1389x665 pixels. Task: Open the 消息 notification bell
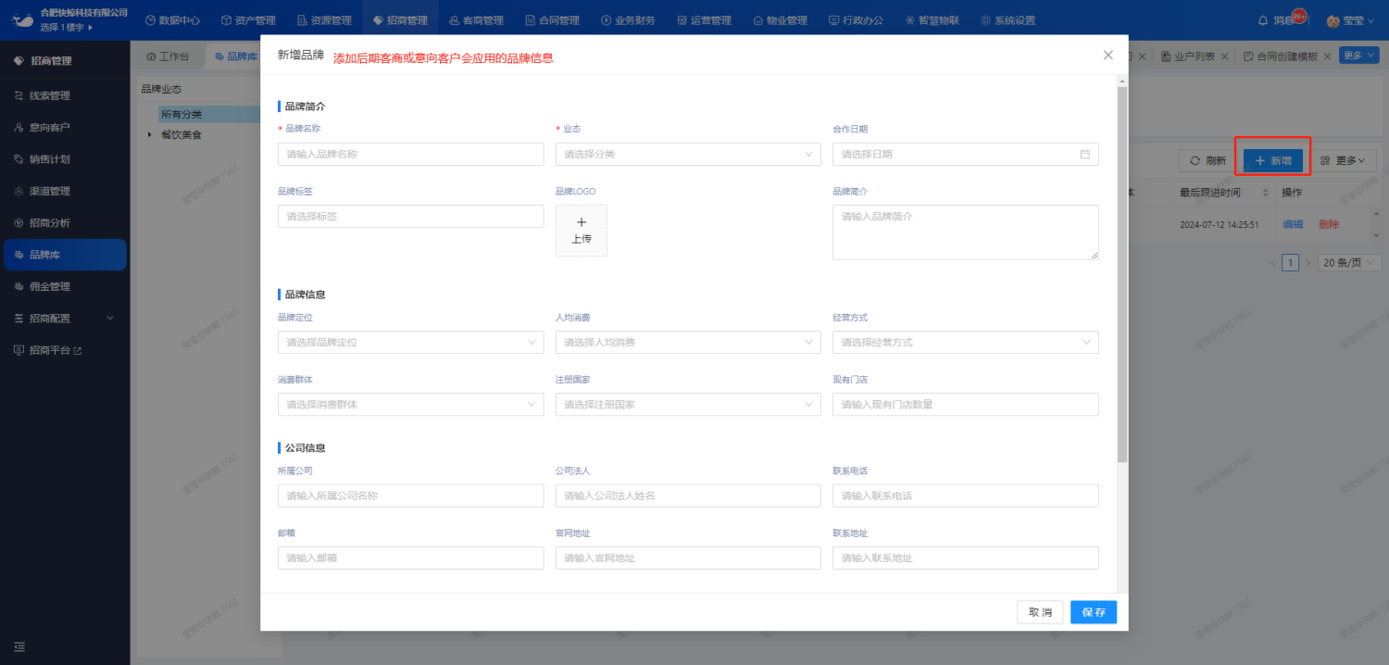1263,20
